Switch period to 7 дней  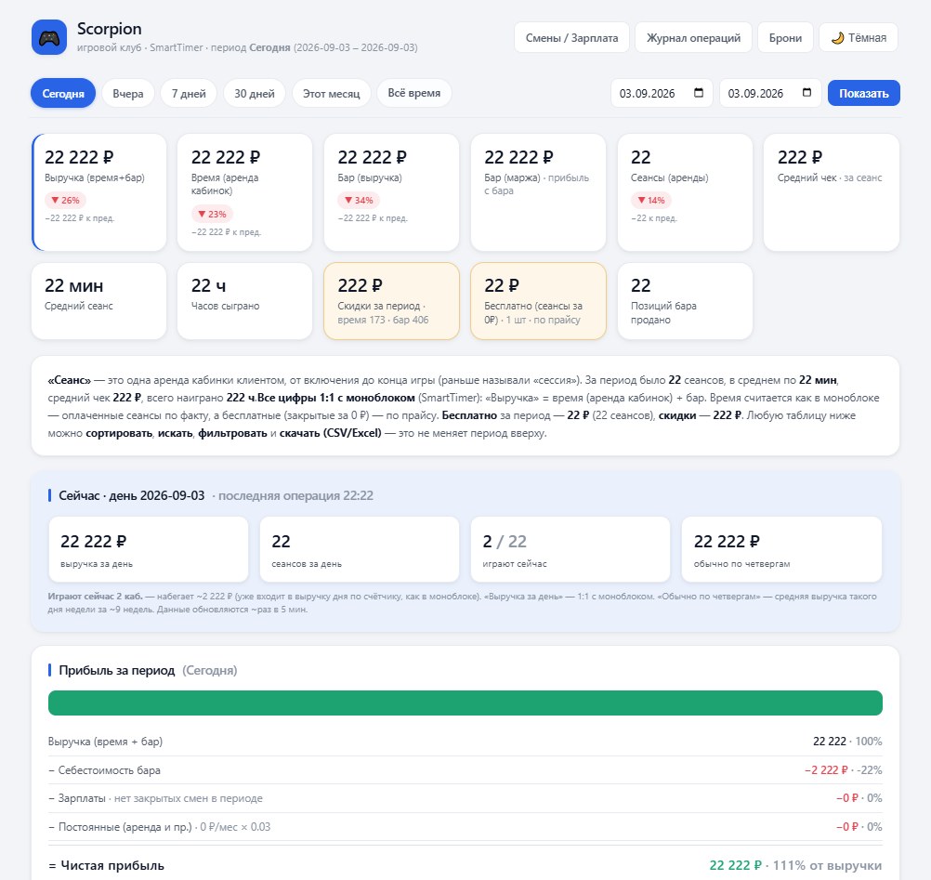189,93
